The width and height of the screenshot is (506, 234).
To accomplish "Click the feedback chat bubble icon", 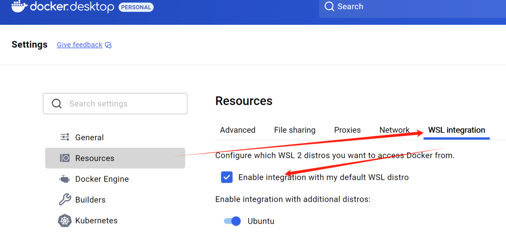I will point(109,45).
